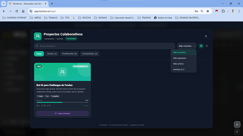Image resolution: width=243 pixels, height=136 pixels.
Task: Switch to grid view
Action: [x=201, y=46]
